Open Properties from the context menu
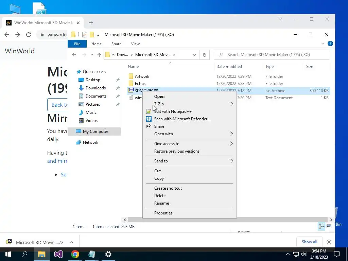The width and height of the screenshot is (348, 261). [190, 213]
